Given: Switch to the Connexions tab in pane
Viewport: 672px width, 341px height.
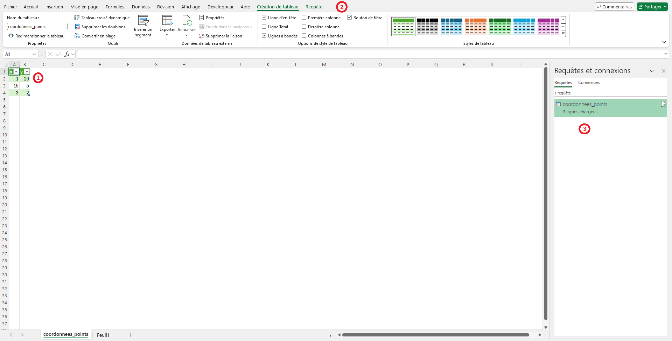Looking at the screenshot, I should pyautogui.click(x=589, y=83).
